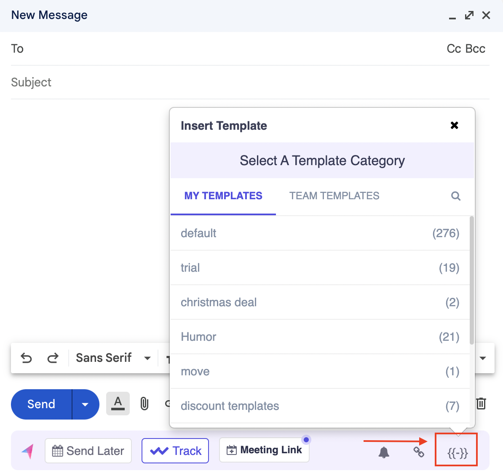Select the My Templates tab
The height and width of the screenshot is (476, 503).
pyautogui.click(x=223, y=196)
